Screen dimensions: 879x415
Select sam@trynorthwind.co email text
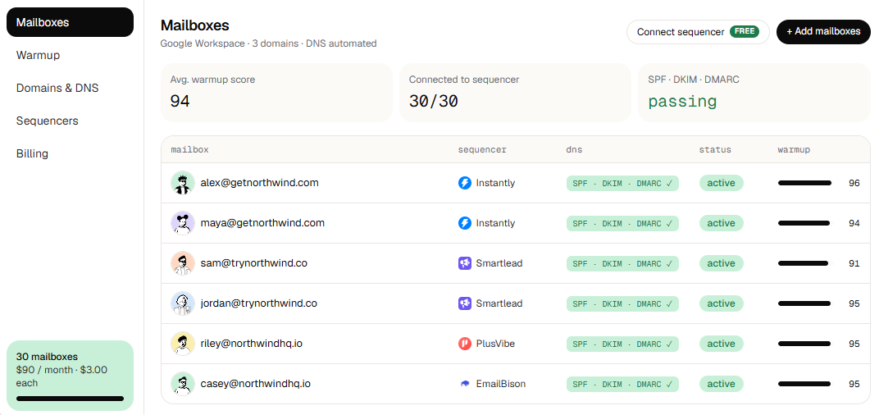point(253,263)
